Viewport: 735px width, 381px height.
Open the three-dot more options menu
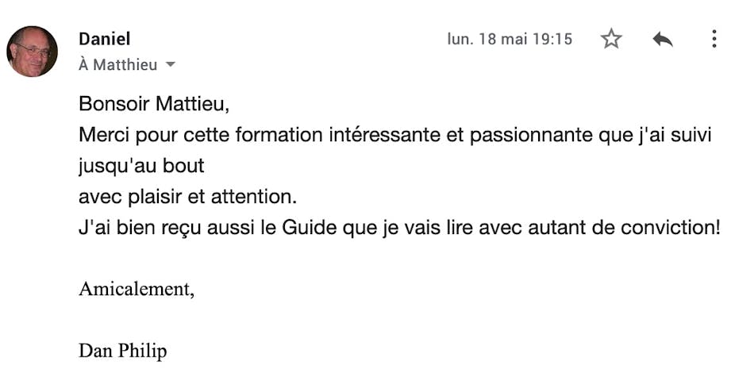point(714,39)
